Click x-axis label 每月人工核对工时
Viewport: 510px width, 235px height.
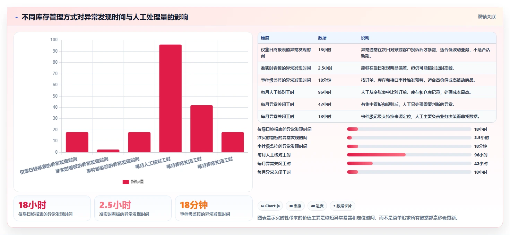pos(153,163)
